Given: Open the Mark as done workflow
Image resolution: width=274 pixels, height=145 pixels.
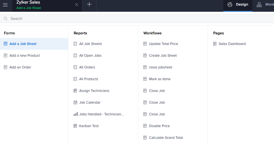Looking at the screenshot, I should tap(160, 79).
